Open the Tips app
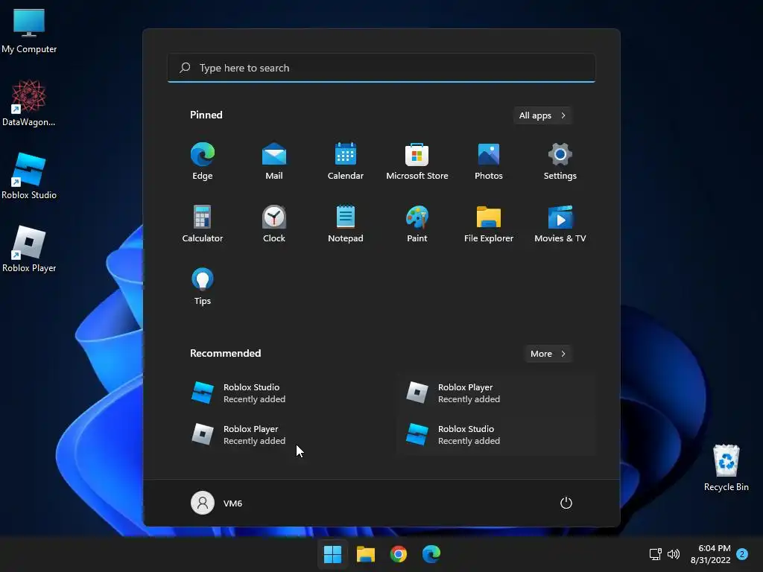763x572 pixels. click(203, 287)
